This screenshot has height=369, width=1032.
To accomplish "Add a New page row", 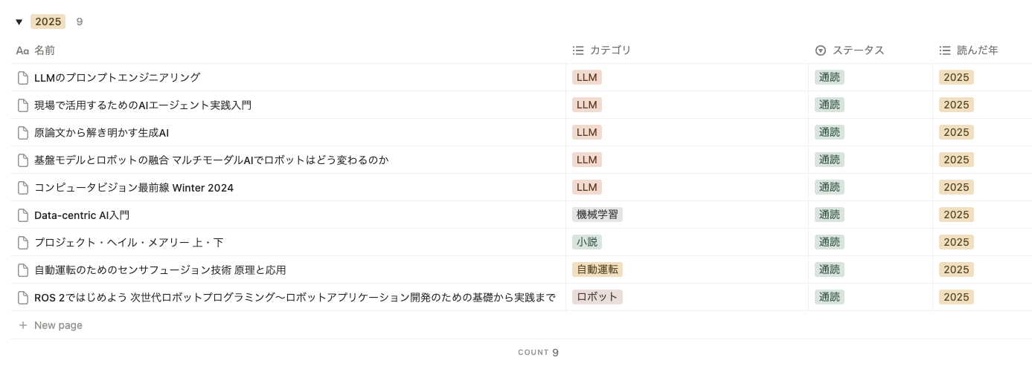I will (58, 325).
